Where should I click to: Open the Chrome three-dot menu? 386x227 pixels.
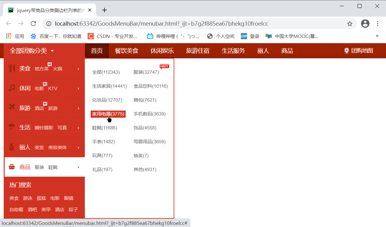(x=378, y=23)
